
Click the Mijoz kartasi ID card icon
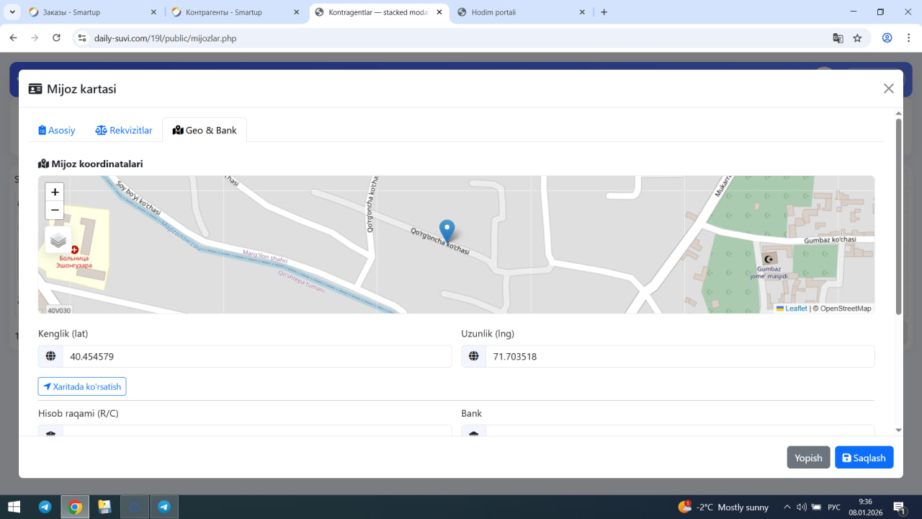[x=35, y=89]
